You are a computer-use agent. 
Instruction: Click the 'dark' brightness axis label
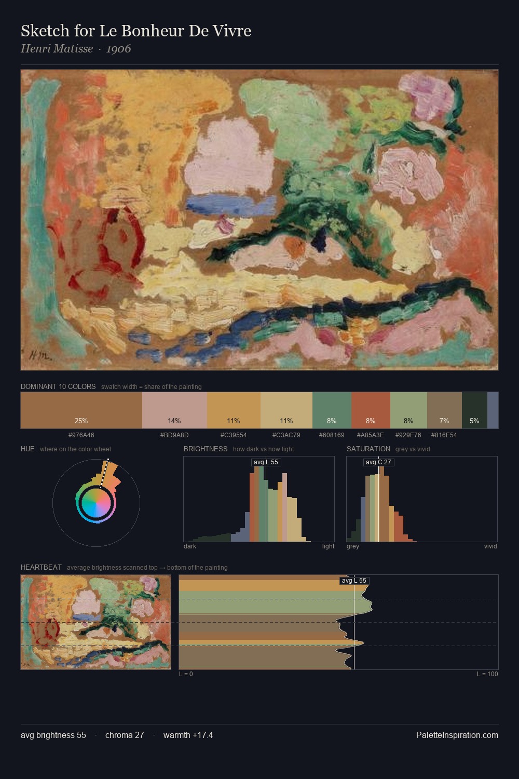pos(190,546)
